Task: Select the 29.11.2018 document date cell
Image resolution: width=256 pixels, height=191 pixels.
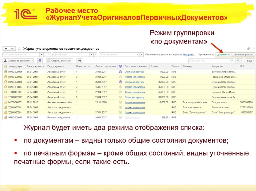Action: tap(35, 102)
